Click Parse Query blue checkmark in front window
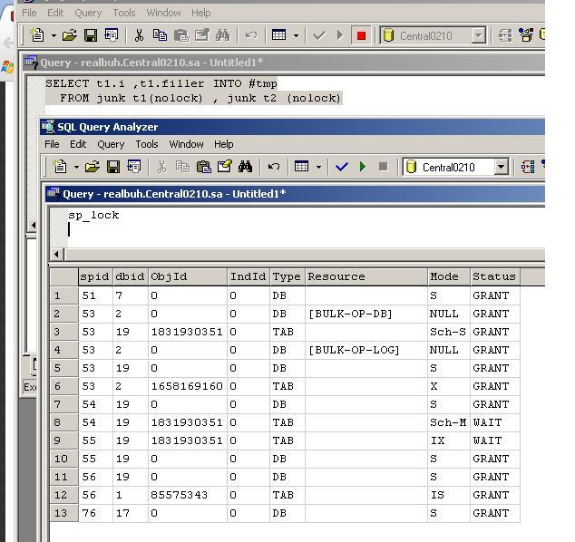The image size is (575, 542). (x=342, y=167)
